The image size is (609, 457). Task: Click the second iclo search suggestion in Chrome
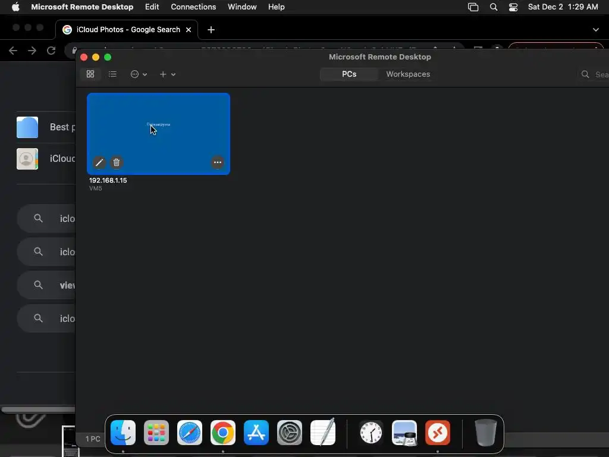pyautogui.click(x=46, y=252)
